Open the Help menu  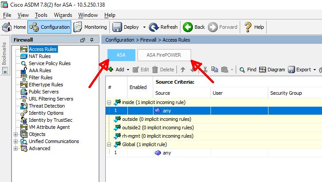pos(110,15)
